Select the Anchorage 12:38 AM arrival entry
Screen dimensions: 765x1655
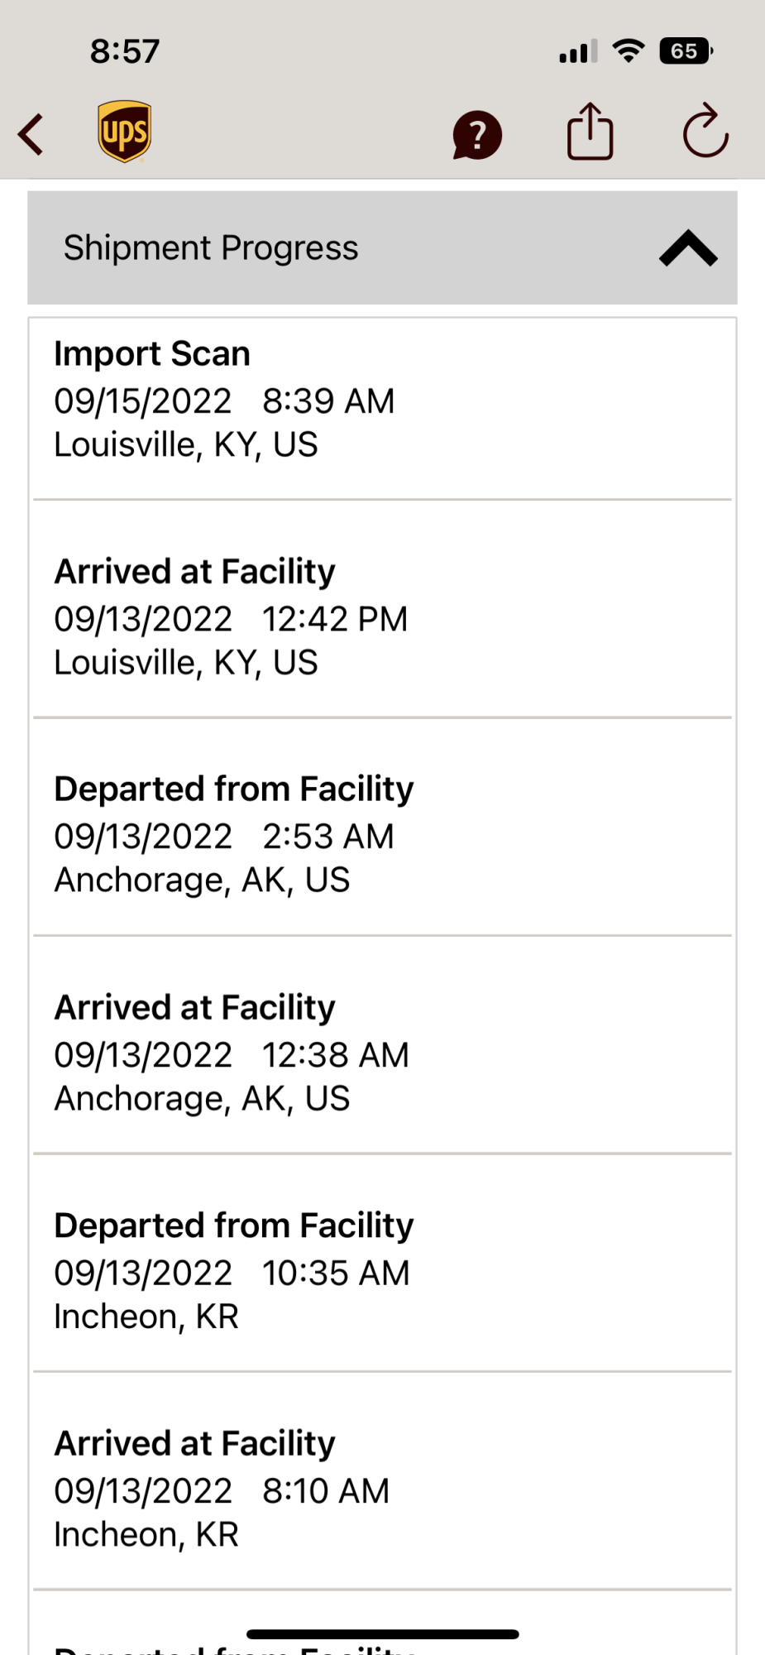(382, 1045)
